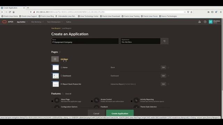Click the Load Blueprint link

[67, 28]
